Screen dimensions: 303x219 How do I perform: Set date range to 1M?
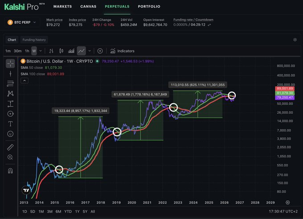41,211
